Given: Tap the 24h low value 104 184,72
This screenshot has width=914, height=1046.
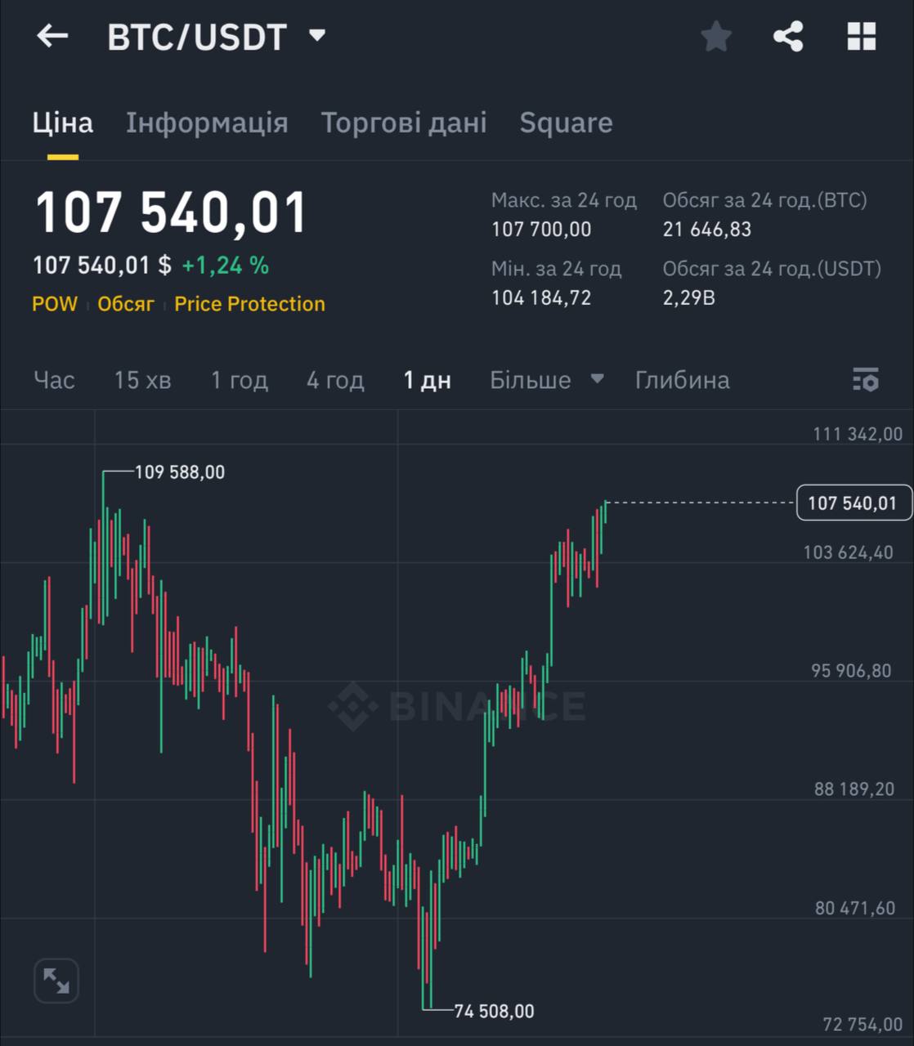Looking at the screenshot, I should tap(541, 297).
